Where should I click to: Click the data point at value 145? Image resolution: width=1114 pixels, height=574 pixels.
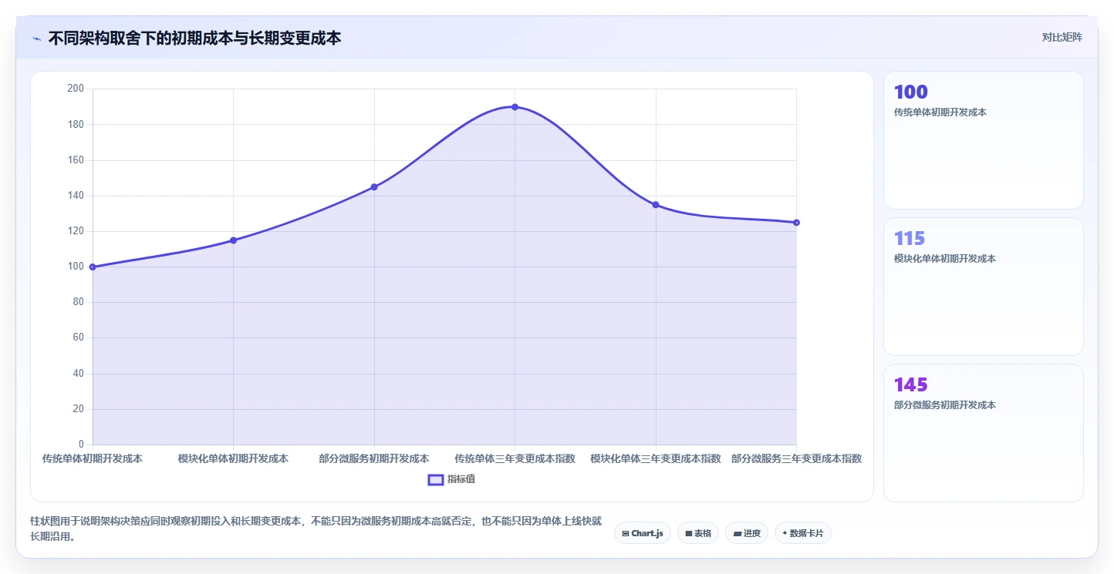point(374,187)
